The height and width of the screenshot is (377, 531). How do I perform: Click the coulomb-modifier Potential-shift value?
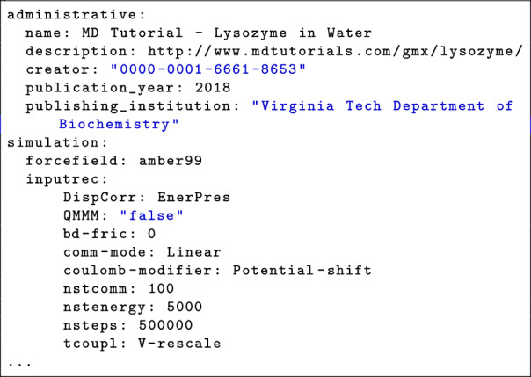(x=302, y=271)
